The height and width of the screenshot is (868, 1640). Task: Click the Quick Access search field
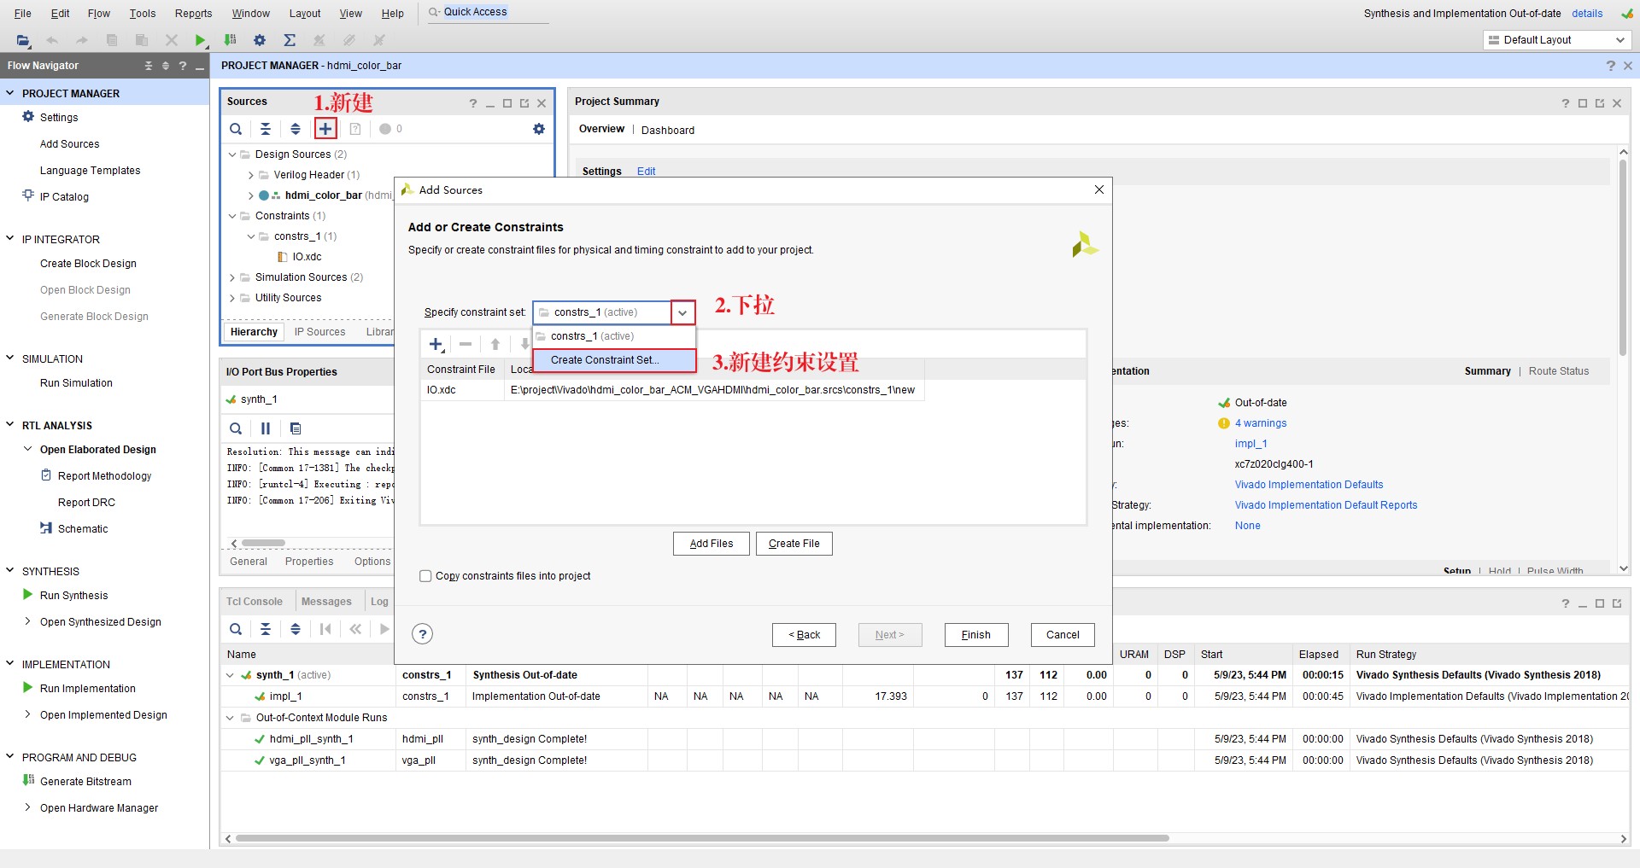487,12
